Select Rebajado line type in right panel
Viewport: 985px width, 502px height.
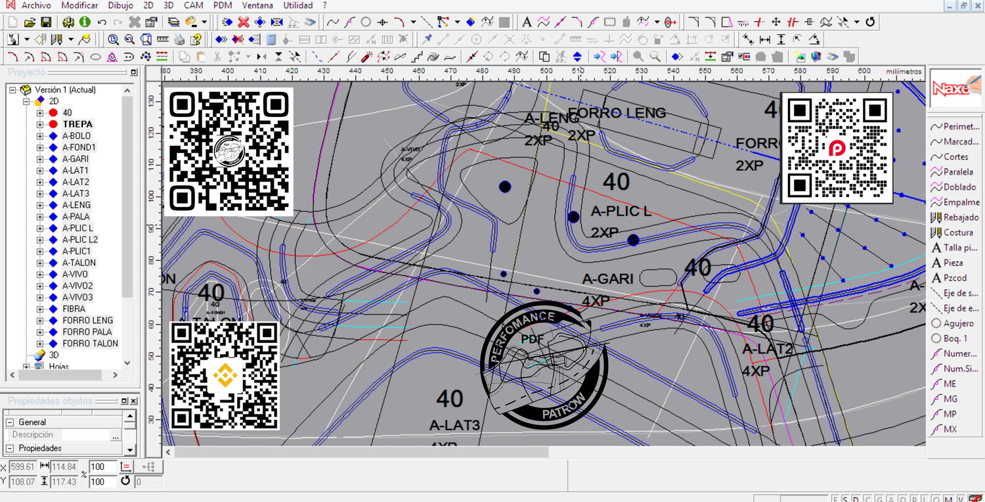[955, 217]
